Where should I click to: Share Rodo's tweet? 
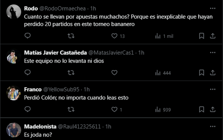tap(213, 36)
